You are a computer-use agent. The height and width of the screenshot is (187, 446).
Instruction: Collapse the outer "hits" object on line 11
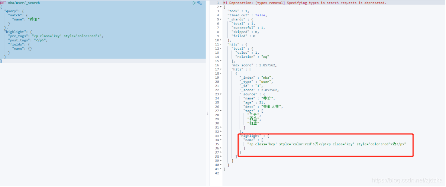pyautogui.click(x=221, y=44)
